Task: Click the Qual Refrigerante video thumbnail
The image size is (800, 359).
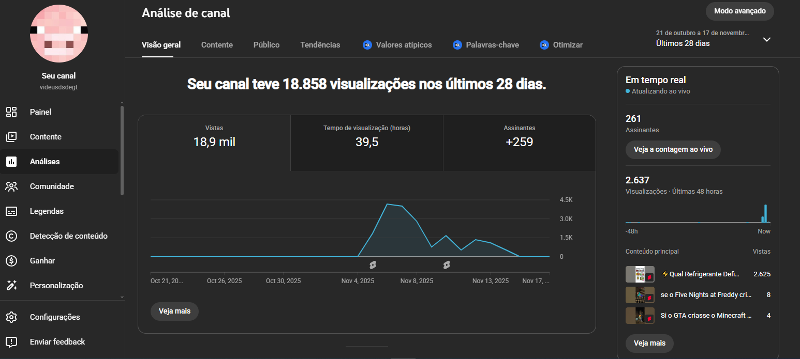Action: pos(640,274)
